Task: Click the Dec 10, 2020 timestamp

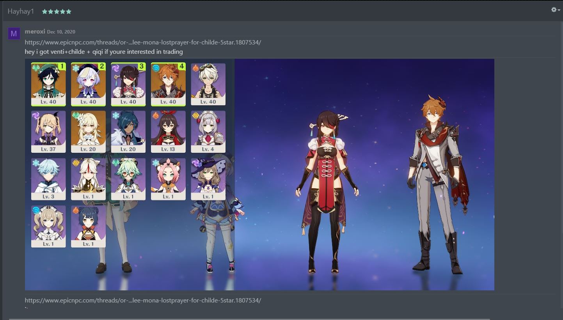Action: click(x=61, y=32)
